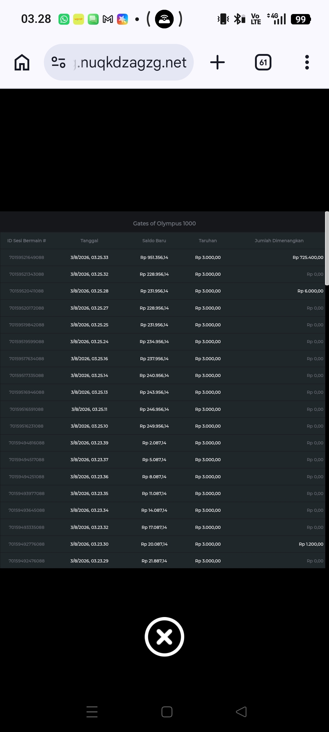Tap the Android recent apps button

pyautogui.click(x=92, y=712)
